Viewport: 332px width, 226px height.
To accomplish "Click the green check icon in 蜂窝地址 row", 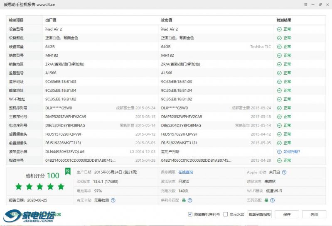I will pyautogui.click(x=279, y=90).
